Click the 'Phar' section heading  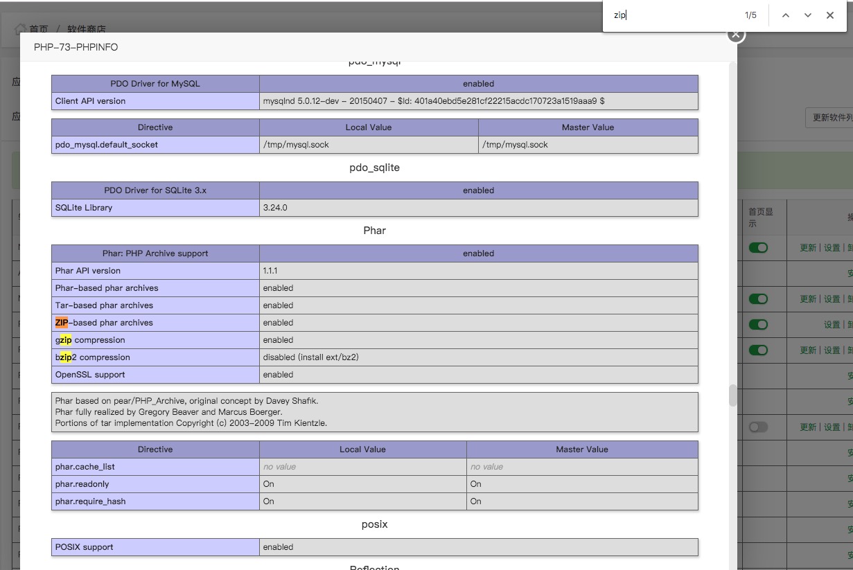point(374,231)
